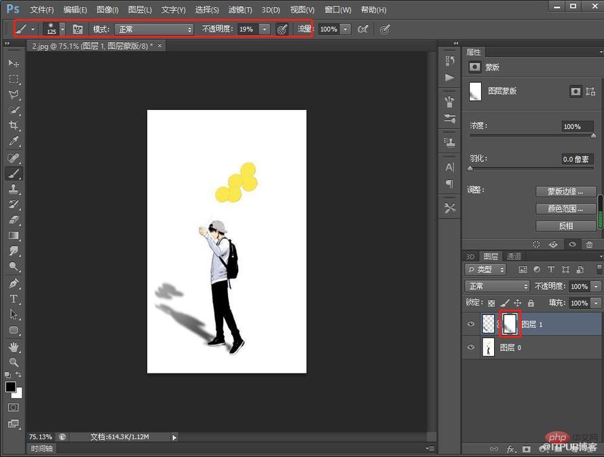Select the Dodge tool
Image resolution: width=604 pixels, height=457 pixels.
(x=14, y=266)
